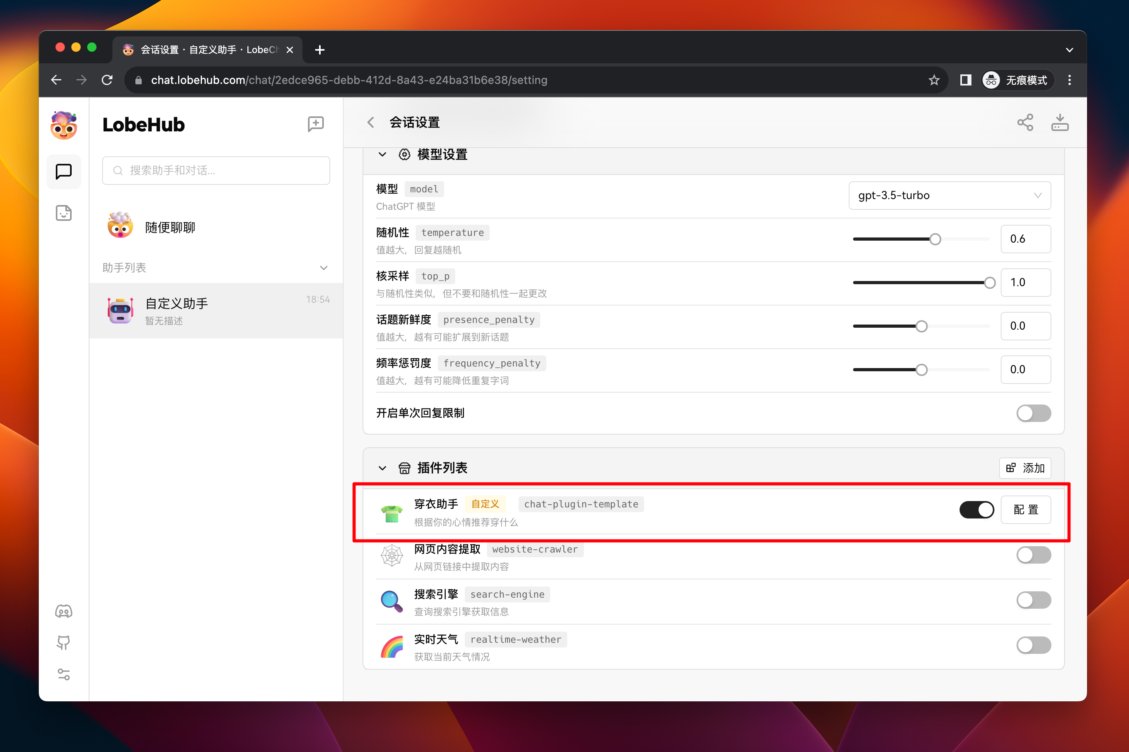Viewport: 1129px width, 752px height.
Task: Open the market sticker icon in sidebar
Action: [x=64, y=213]
